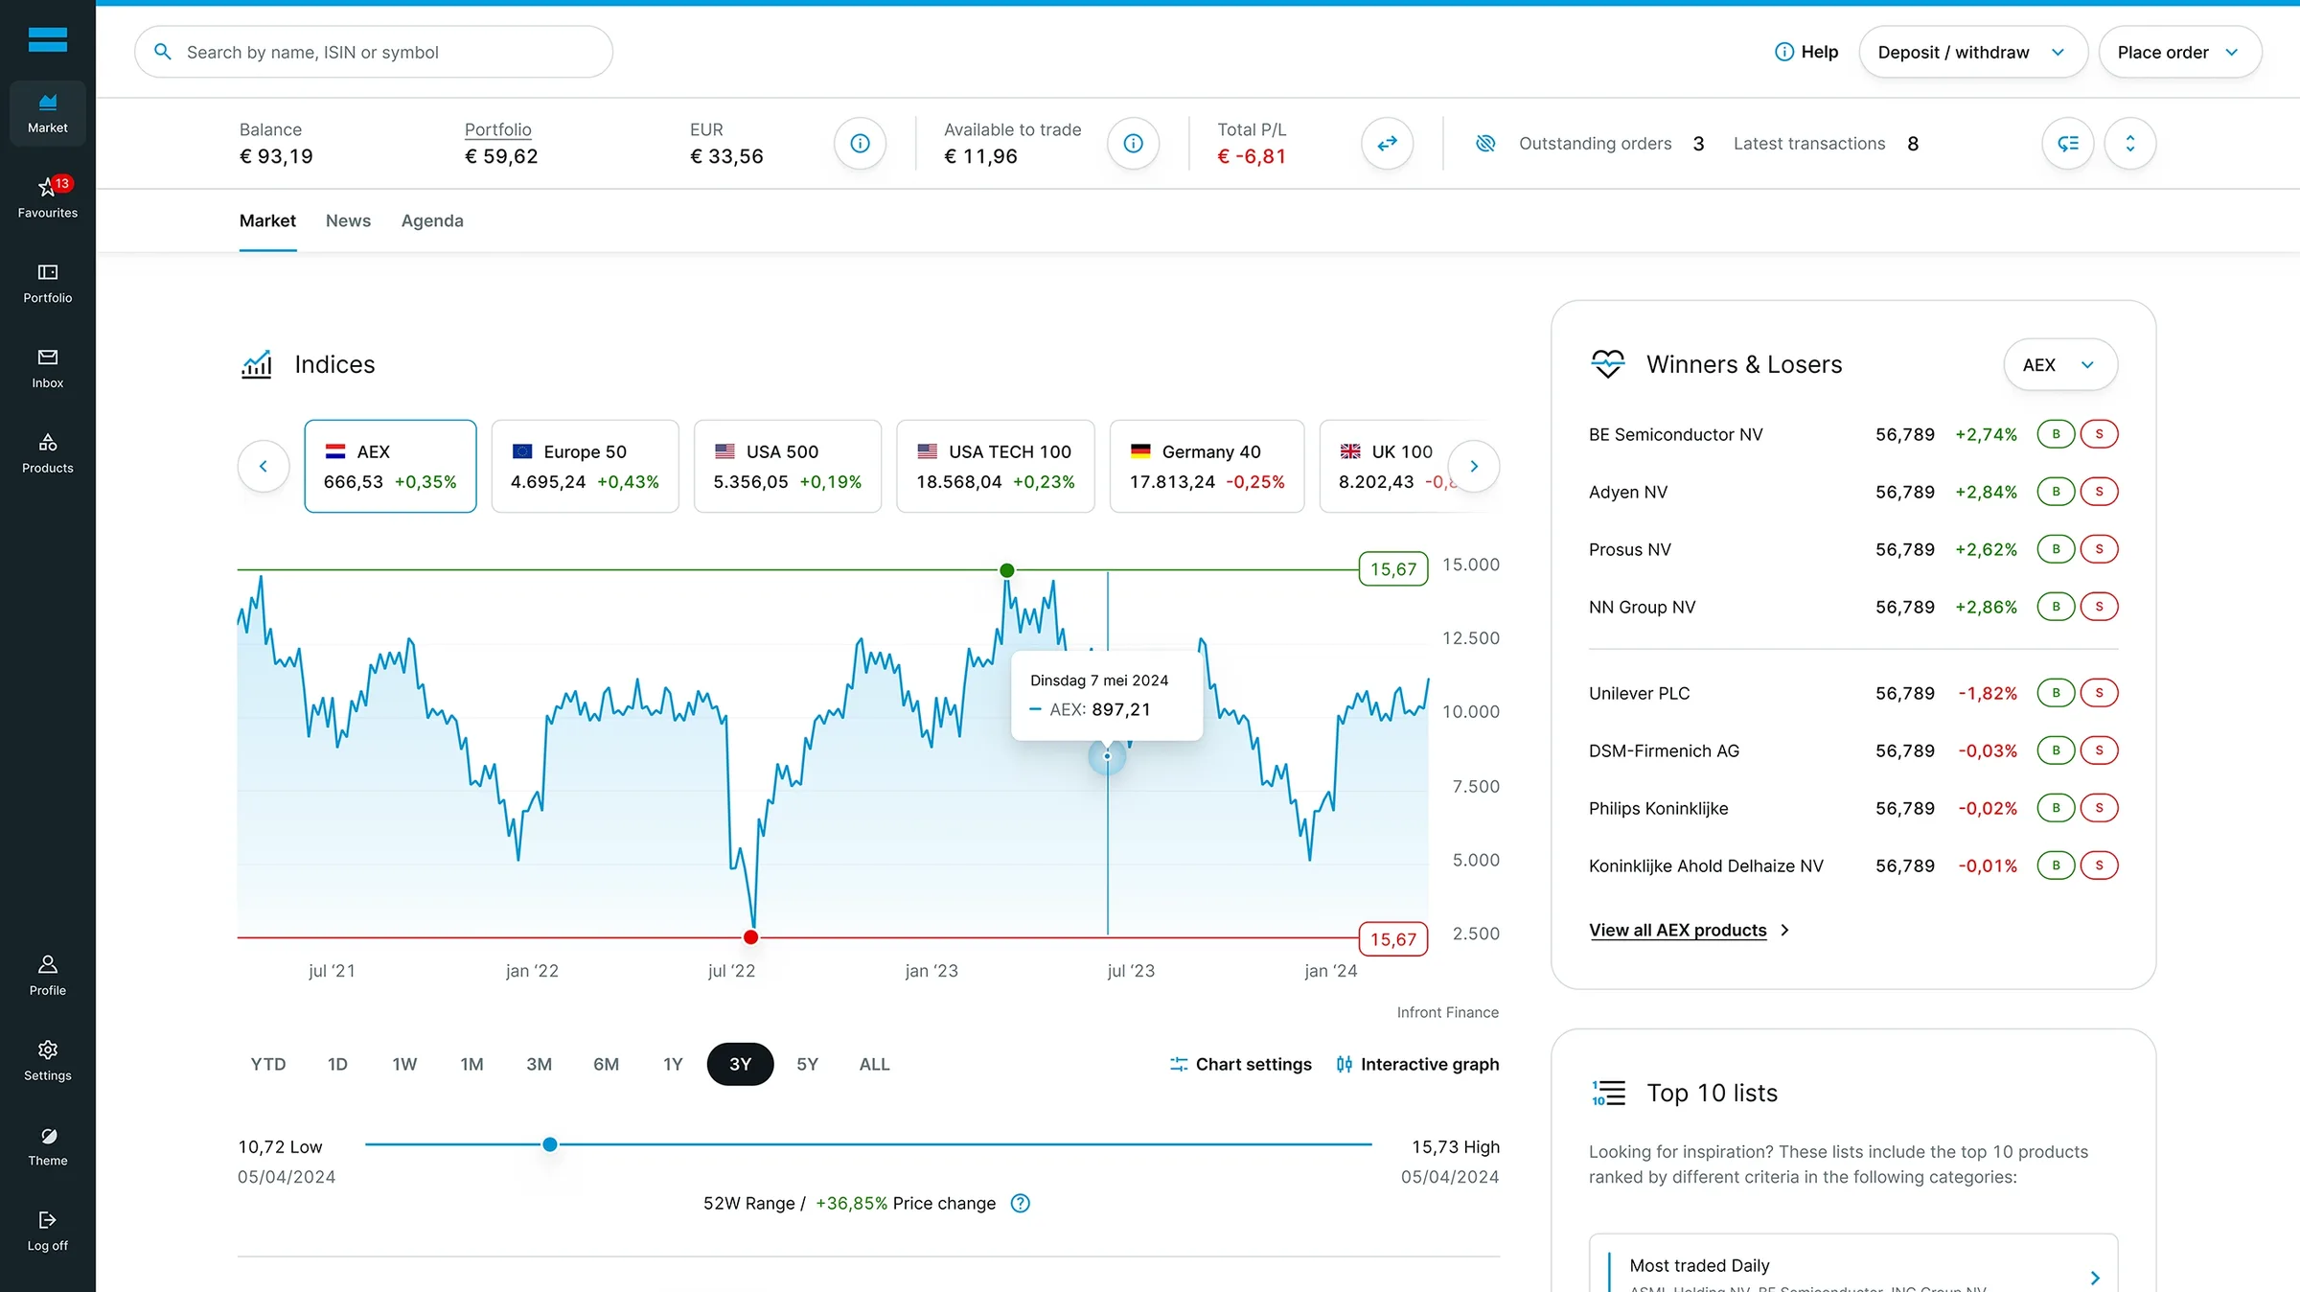
Task: Buy Prosus NV using B icon
Action: click(2056, 549)
